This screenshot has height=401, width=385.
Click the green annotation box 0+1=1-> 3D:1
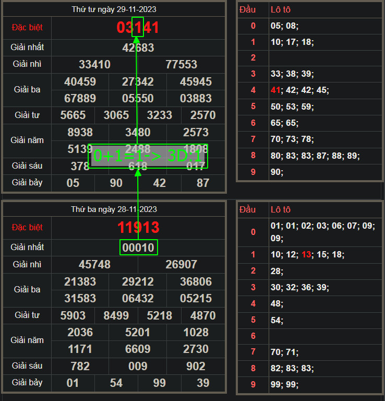pos(148,156)
